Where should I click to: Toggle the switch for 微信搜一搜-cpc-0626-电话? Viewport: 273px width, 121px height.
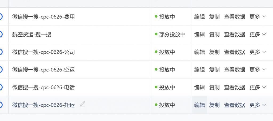coord(1,87)
